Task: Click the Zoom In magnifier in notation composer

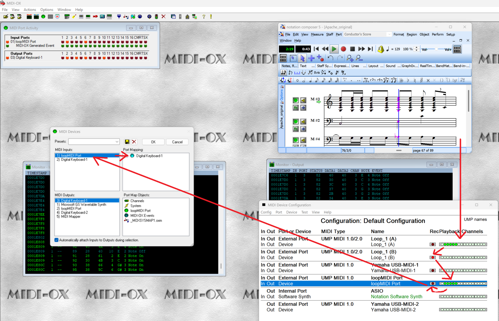Action: (350, 58)
